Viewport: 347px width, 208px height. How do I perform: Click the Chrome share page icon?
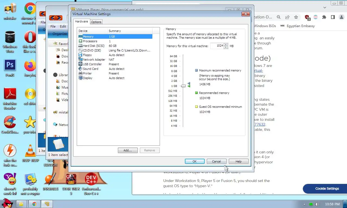[x=287, y=17]
